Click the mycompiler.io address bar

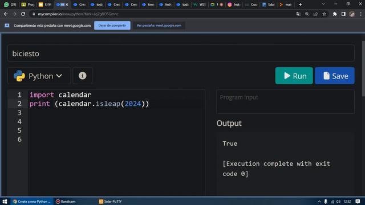[163, 14]
